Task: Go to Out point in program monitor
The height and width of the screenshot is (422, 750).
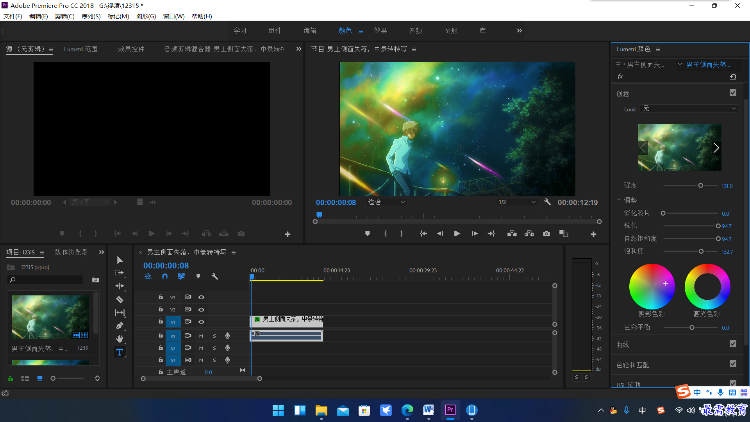Action: point(491,234)
